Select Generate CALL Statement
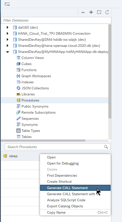122x222 pixels. (x=75, y=188)
